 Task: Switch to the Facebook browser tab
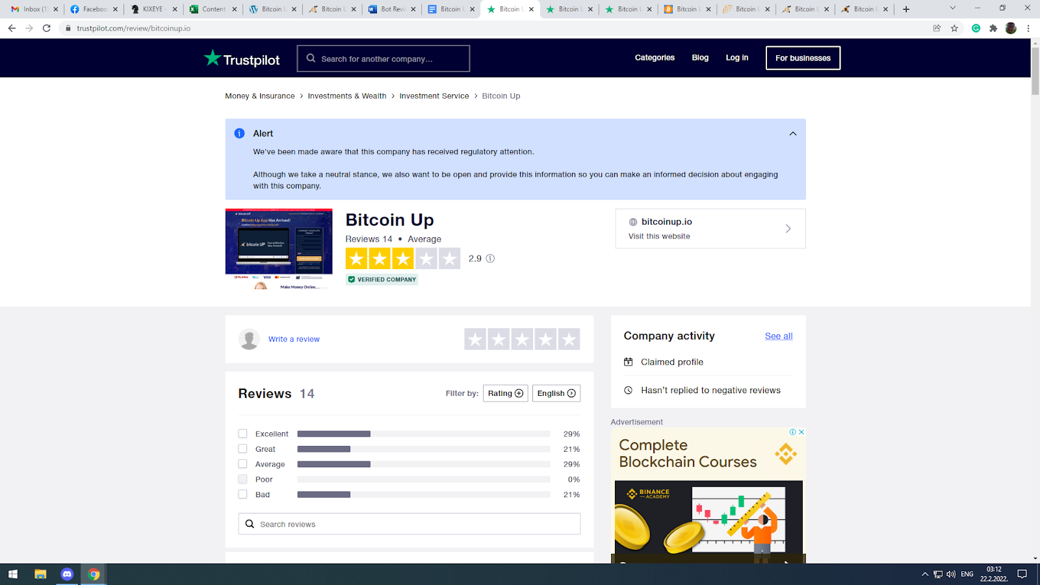94,9
